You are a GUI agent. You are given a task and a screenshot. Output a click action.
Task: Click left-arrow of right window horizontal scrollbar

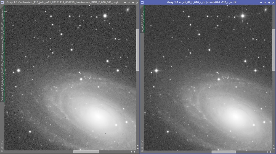coord(267,152)
